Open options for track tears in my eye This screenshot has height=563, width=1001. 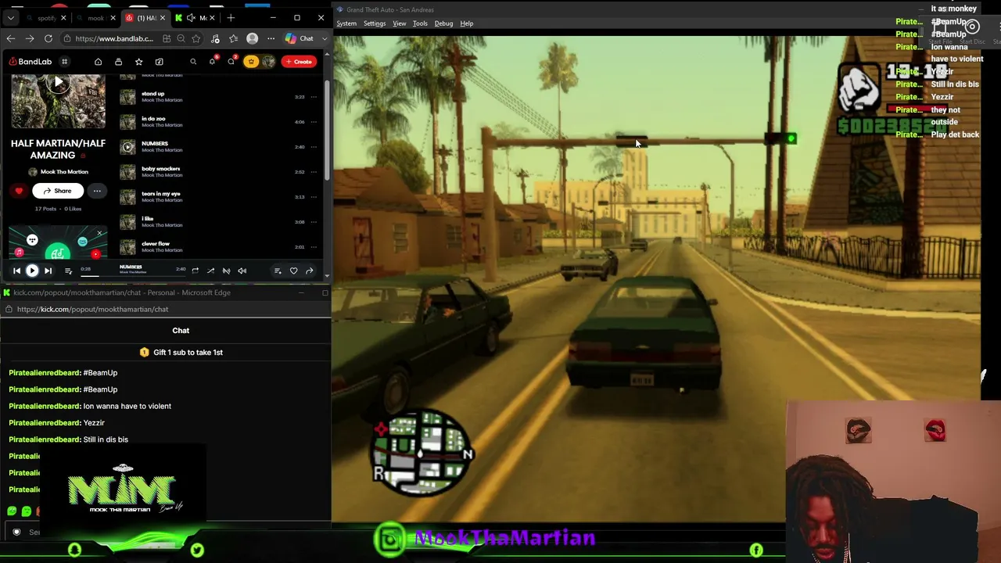pos(314,197)
